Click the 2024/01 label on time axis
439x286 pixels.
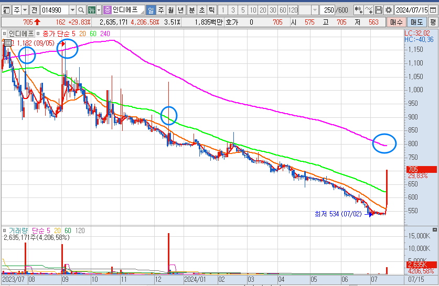[195, 279]
